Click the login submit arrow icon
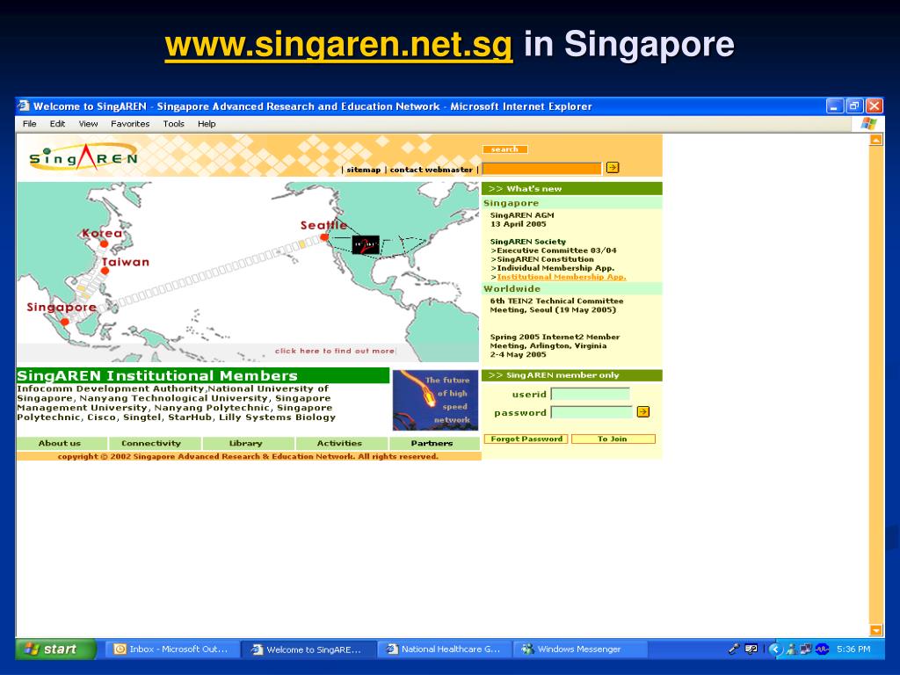This screenshot has height=675, width=900. [642, 411]
